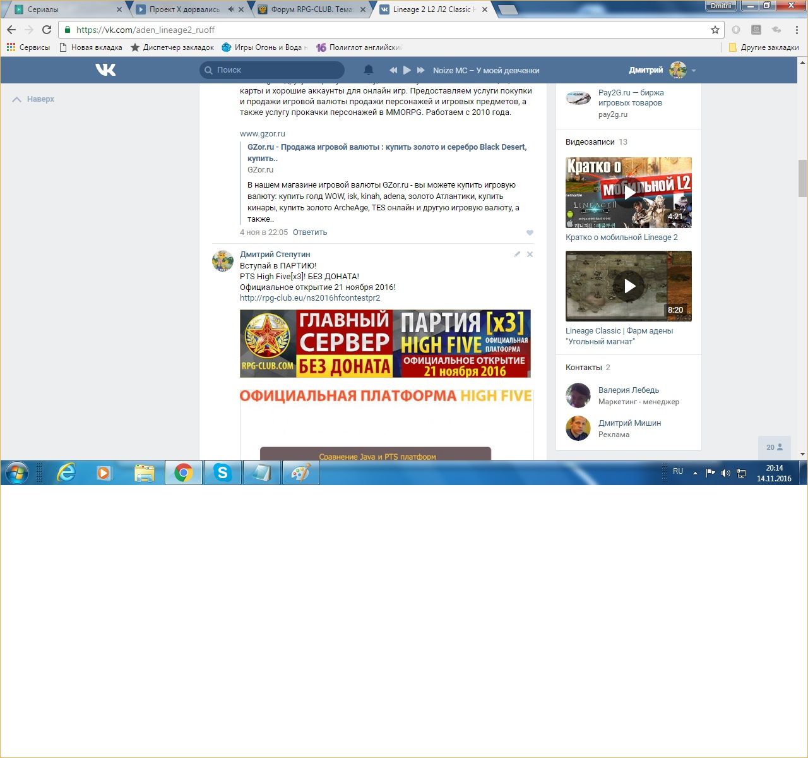Open the Игры Огонь и Вода bookmark

pos(264,47)
